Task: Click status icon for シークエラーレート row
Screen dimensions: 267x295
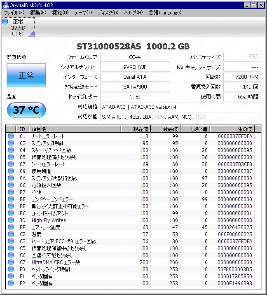Action: [x=11, y=164]
